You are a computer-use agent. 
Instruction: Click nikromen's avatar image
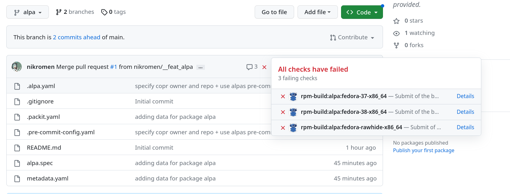tap(17, 67)
